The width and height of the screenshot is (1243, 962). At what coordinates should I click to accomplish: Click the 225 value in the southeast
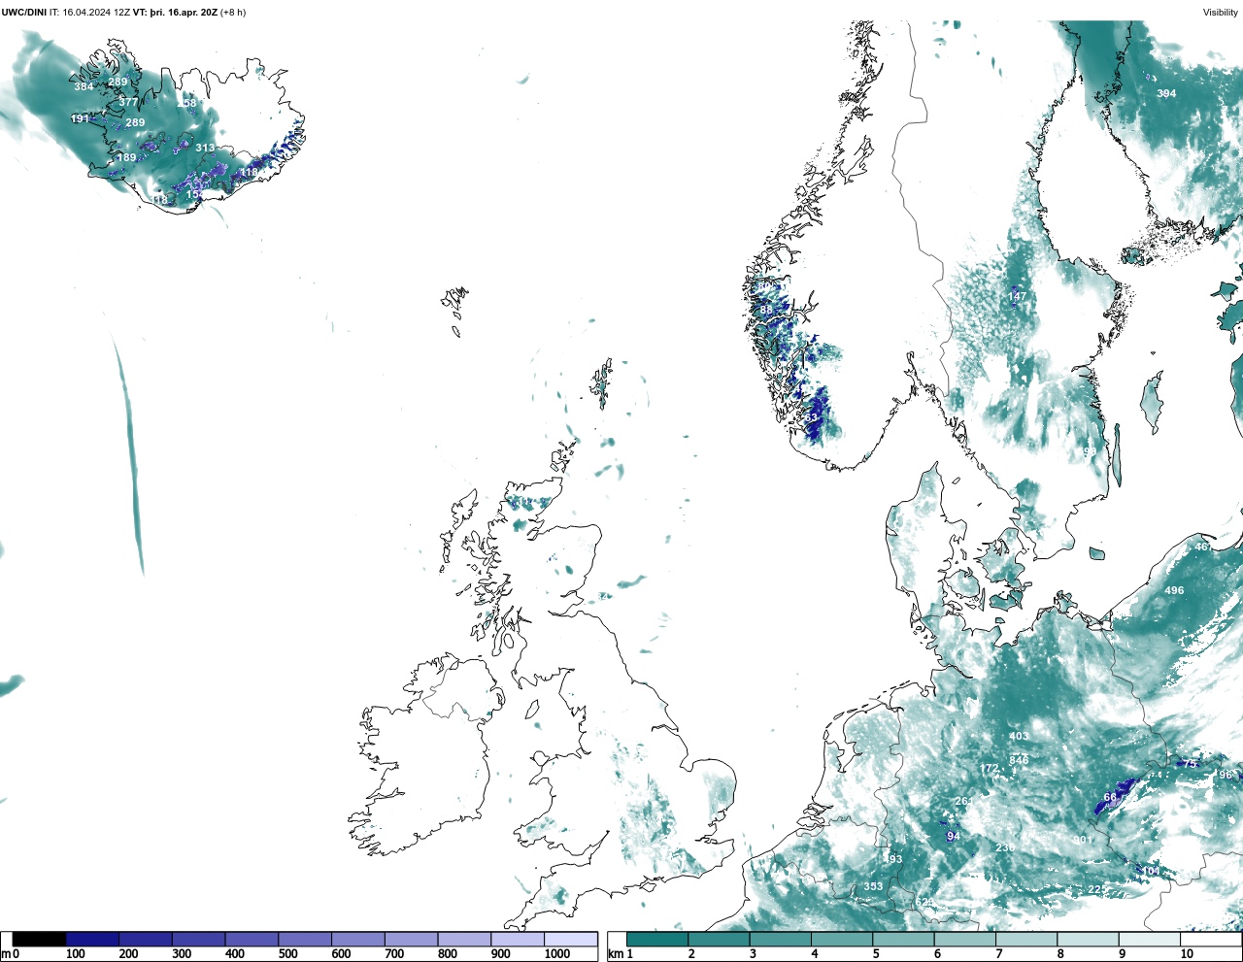[x=1097, y=889]
